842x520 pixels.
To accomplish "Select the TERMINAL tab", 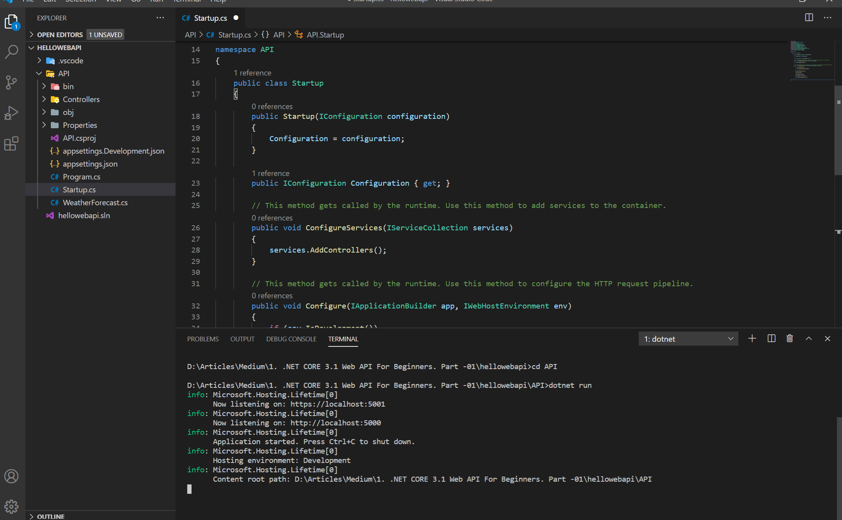I will (x=343, y=339).
